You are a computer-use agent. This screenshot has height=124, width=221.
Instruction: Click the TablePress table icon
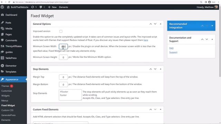2,58
